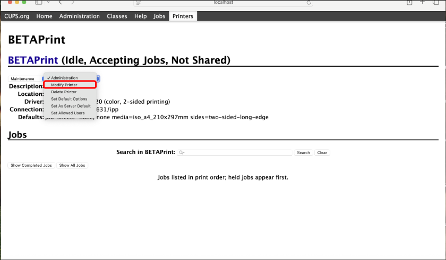The image size is (446, 260).
Task: Pick Set As Server Default
Action: pos(71,106)
